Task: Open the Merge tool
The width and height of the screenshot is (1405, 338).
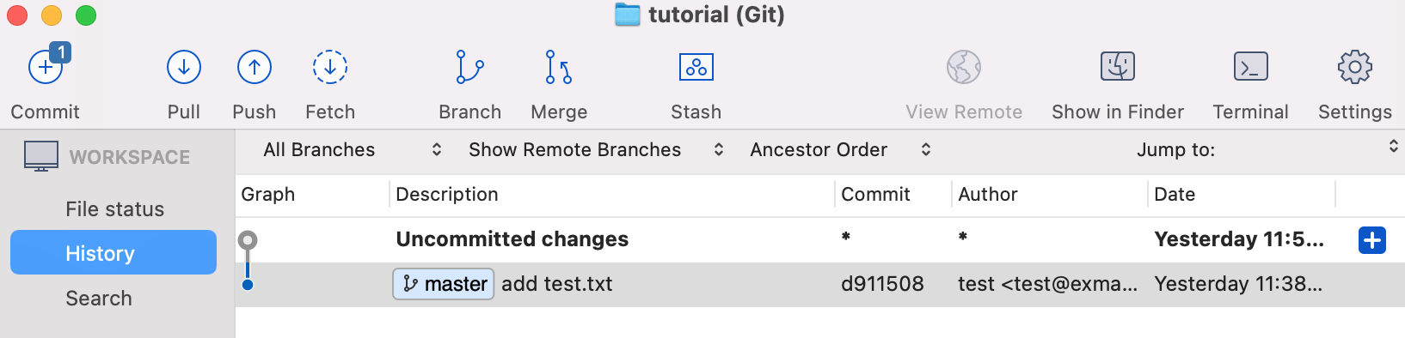Action: [559, 67]
